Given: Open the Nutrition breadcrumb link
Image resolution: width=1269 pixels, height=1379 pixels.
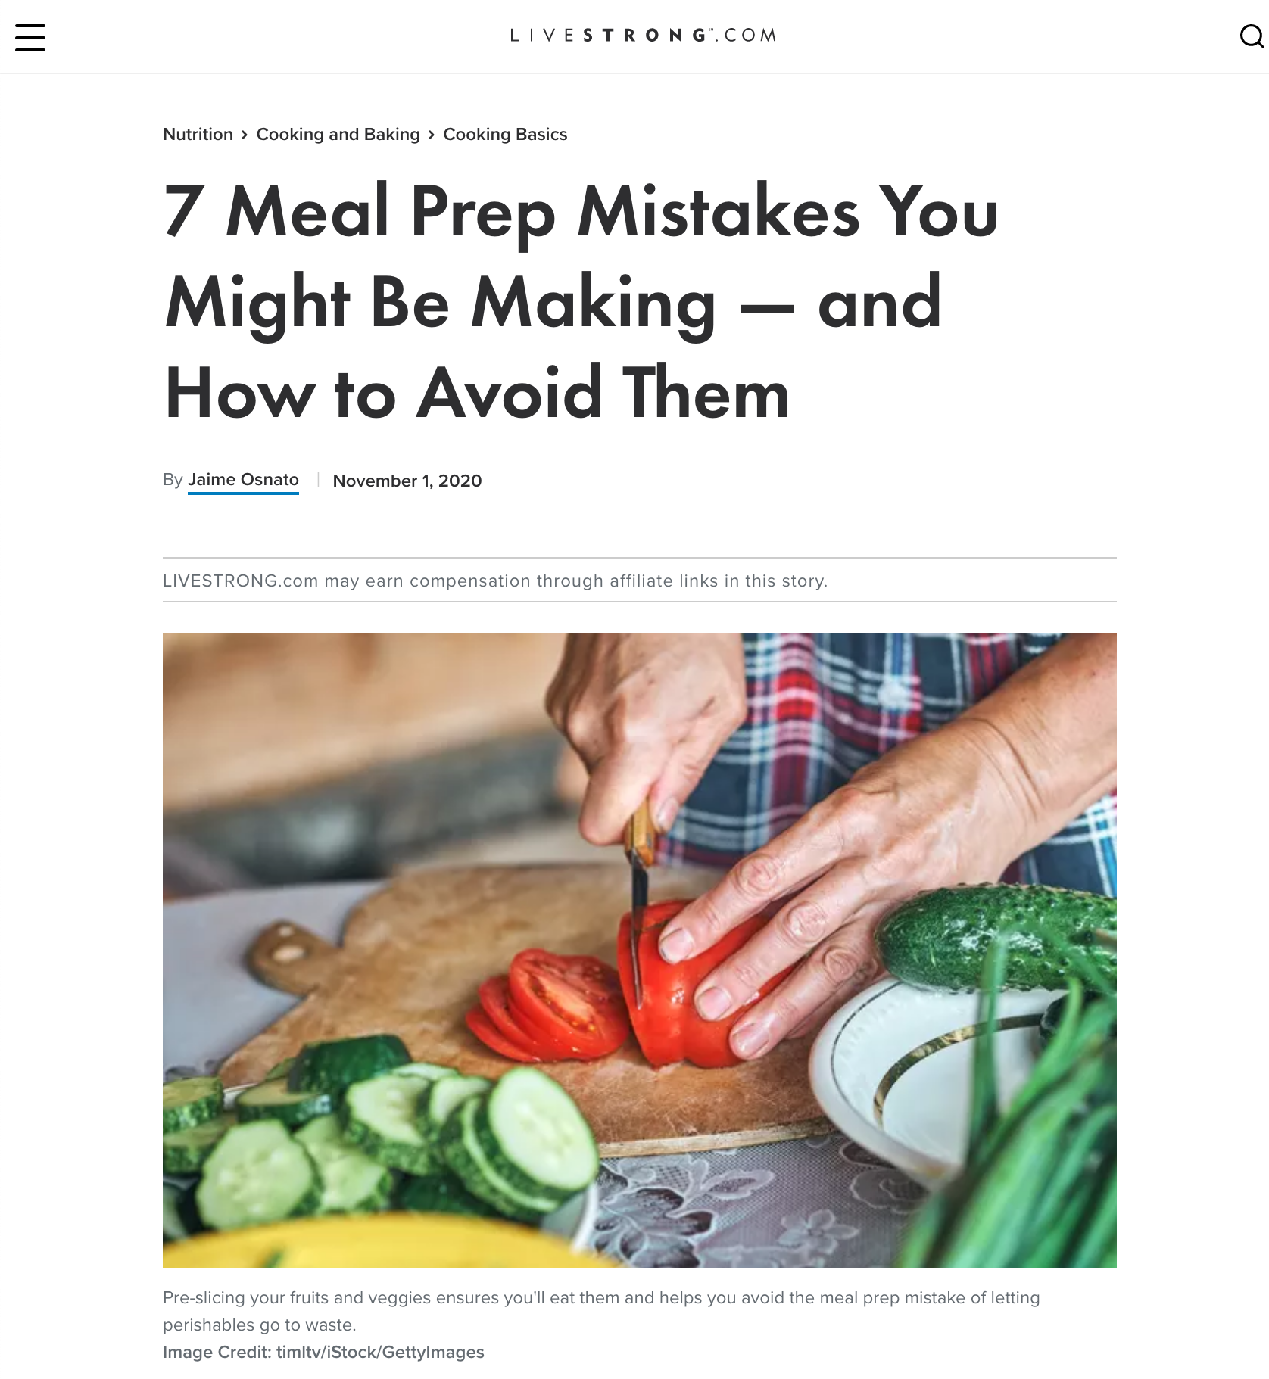Looking at the screenshot, I should [198, 134].
